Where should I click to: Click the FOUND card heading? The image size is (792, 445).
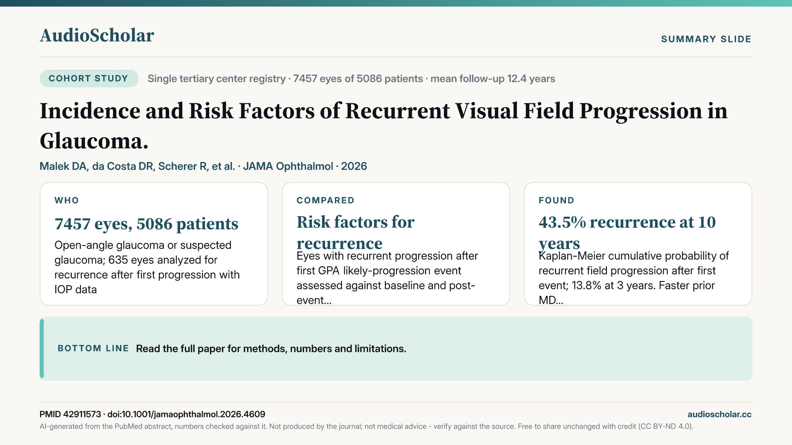click(556, 200)
